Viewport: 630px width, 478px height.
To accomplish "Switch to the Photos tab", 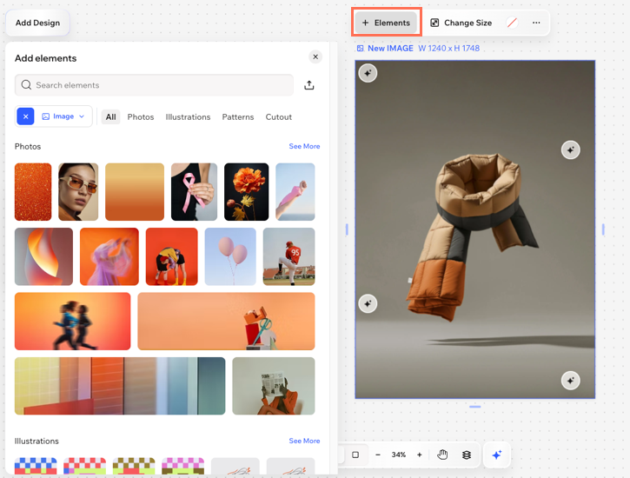I will (x=141, y=116).
